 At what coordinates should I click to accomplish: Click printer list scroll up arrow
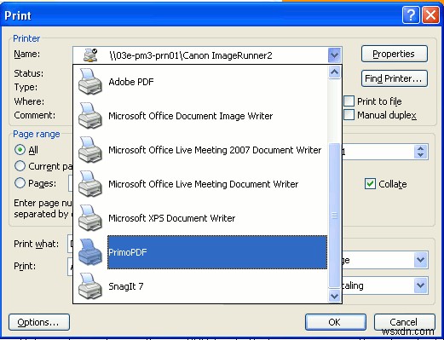coord(334,72)
